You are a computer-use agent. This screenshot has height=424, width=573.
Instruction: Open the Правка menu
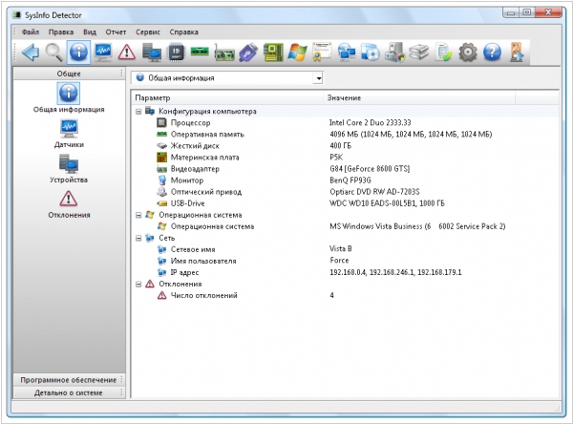pos(61,32)
